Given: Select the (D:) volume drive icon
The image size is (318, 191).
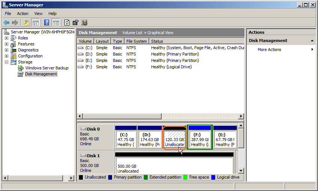Looking at the screenshot, I should point(81,54).
